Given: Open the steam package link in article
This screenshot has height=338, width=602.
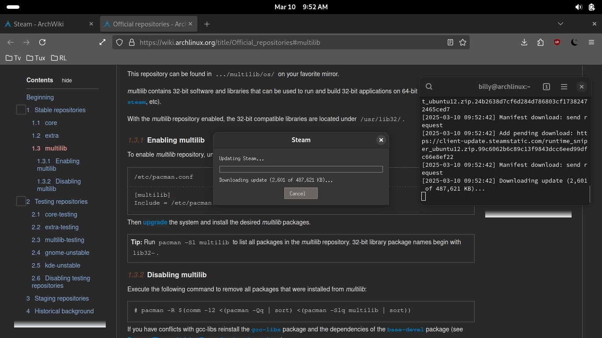Looking at the screenshot, I should [x=137, y=102].
